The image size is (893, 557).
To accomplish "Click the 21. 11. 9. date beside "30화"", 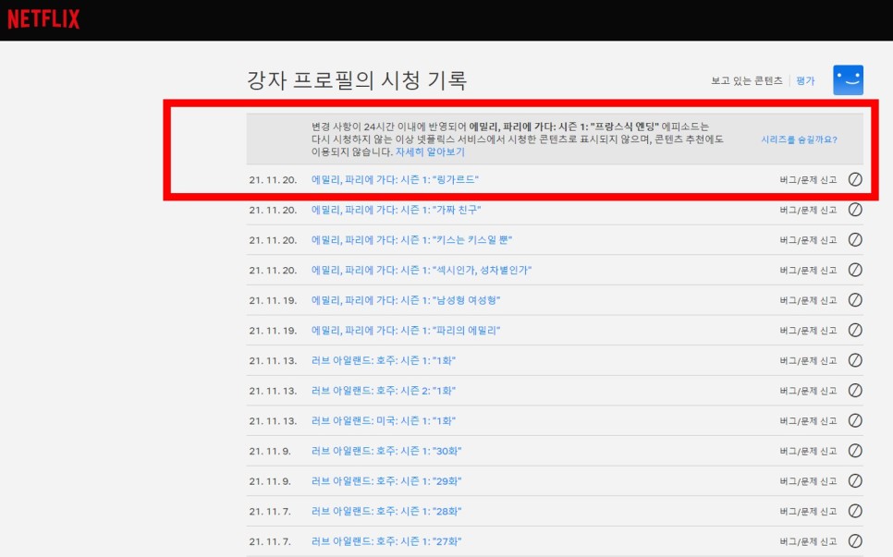I will [x=270, y=451].
